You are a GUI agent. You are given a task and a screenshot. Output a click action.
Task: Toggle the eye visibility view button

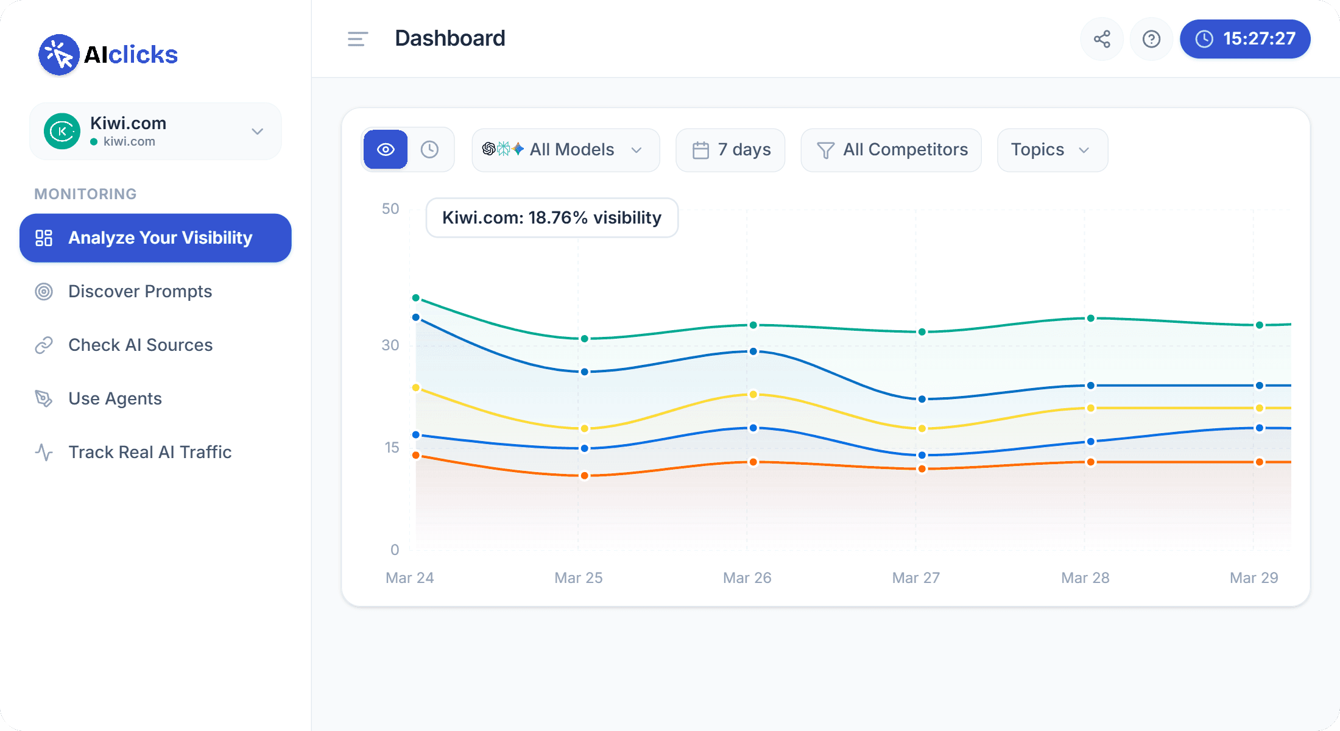[386, 150]
